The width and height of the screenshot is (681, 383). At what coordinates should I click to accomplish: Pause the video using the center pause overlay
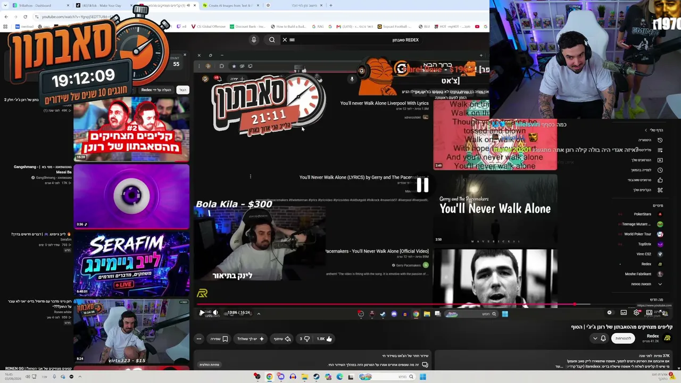(422, 185)
